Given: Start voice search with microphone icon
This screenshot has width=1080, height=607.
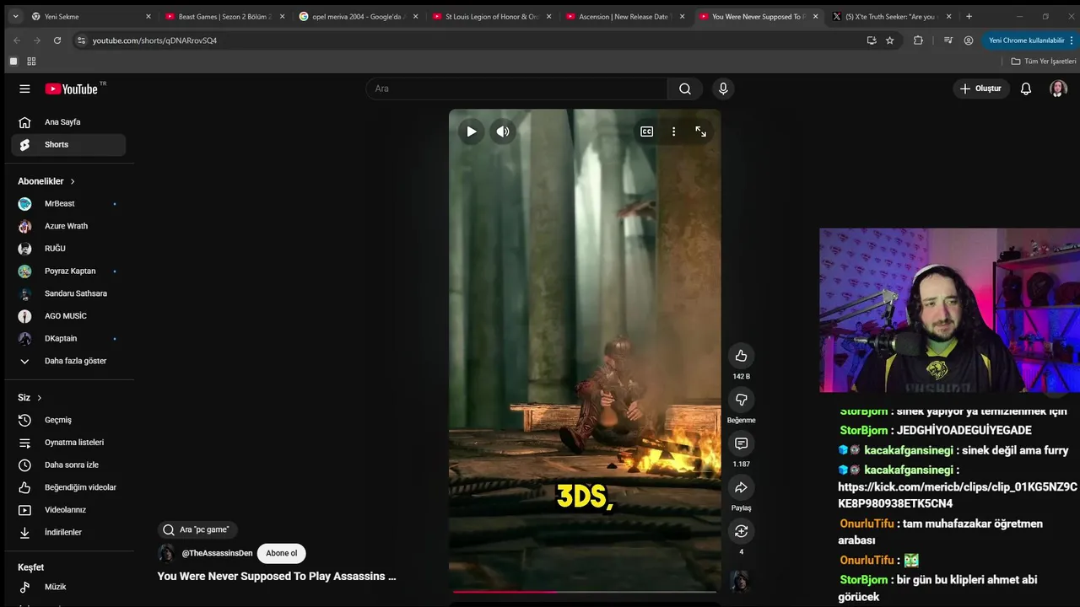Looking at the screenshot, I should (x=723, y=89).
